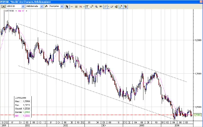Select the arrow pointer tool
The width and height of the screenshot is (203, 127).
click(67, 7)
